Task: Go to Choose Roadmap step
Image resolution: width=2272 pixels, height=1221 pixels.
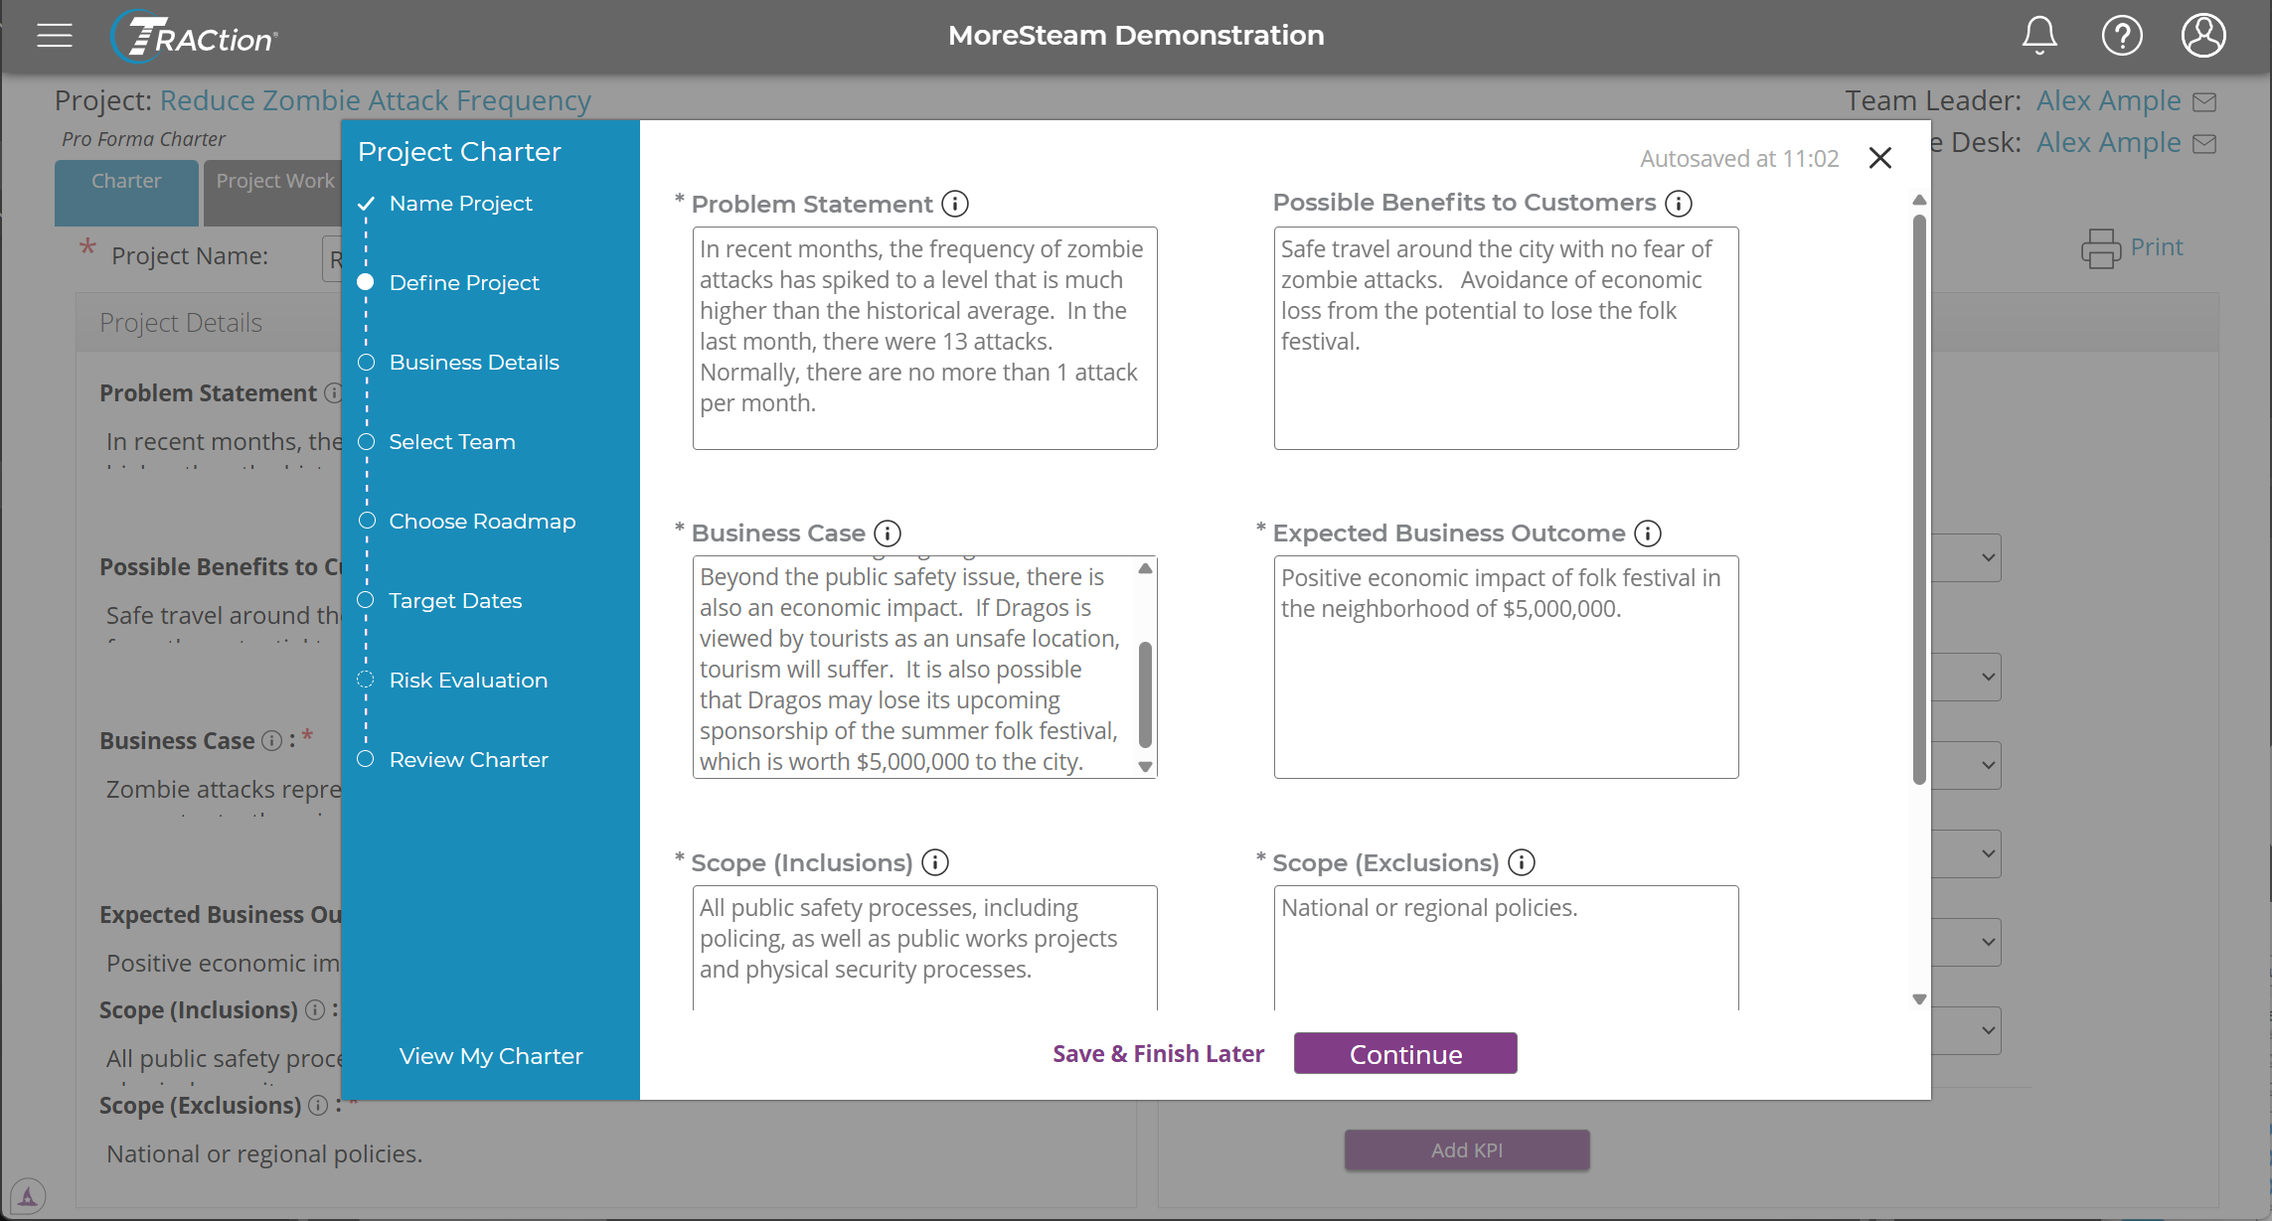Action: 482,522
